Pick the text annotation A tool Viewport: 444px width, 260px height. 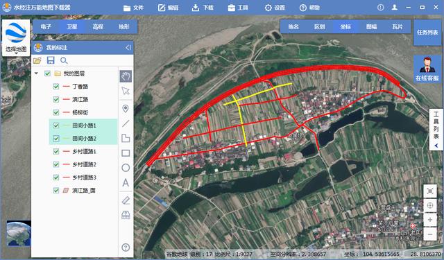[126, 183]
